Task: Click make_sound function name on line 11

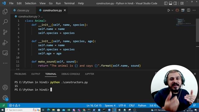Action: (x=46, y=62)
